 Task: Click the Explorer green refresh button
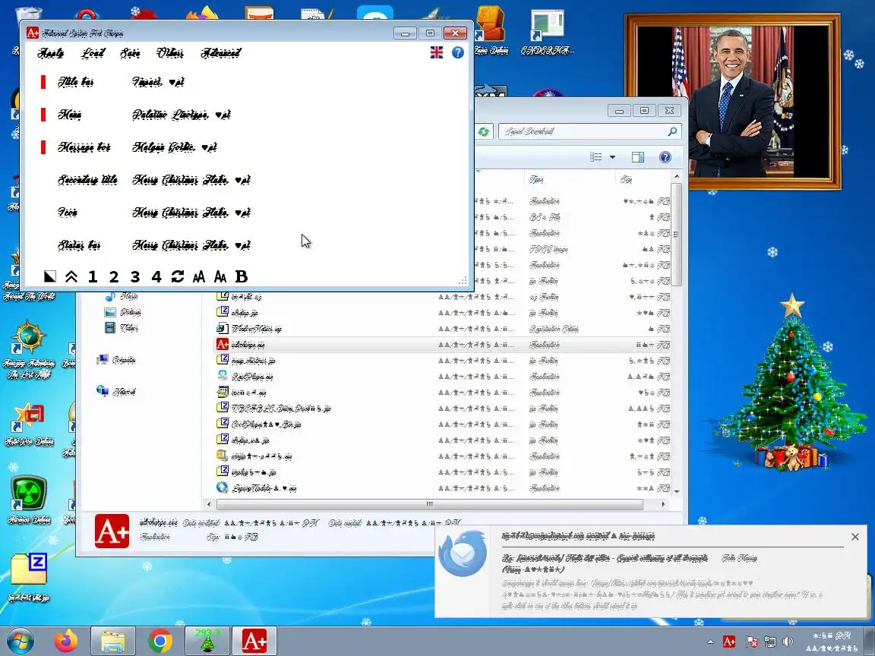tap(483, 131)
